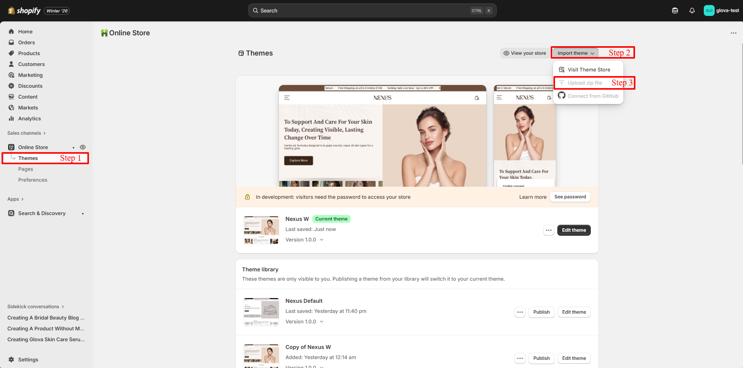This screenshot has height=368, width=743.
Task: Choose Visit Theme Store menu option
Action: click(588, 70)
